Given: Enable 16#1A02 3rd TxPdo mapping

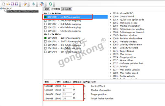Looking at the screenshot, I should [45, 45].
